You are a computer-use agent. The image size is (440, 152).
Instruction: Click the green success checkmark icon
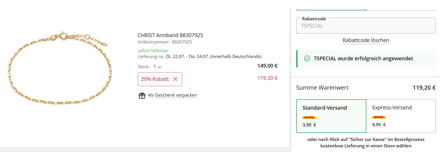click(x=307, y=59)
